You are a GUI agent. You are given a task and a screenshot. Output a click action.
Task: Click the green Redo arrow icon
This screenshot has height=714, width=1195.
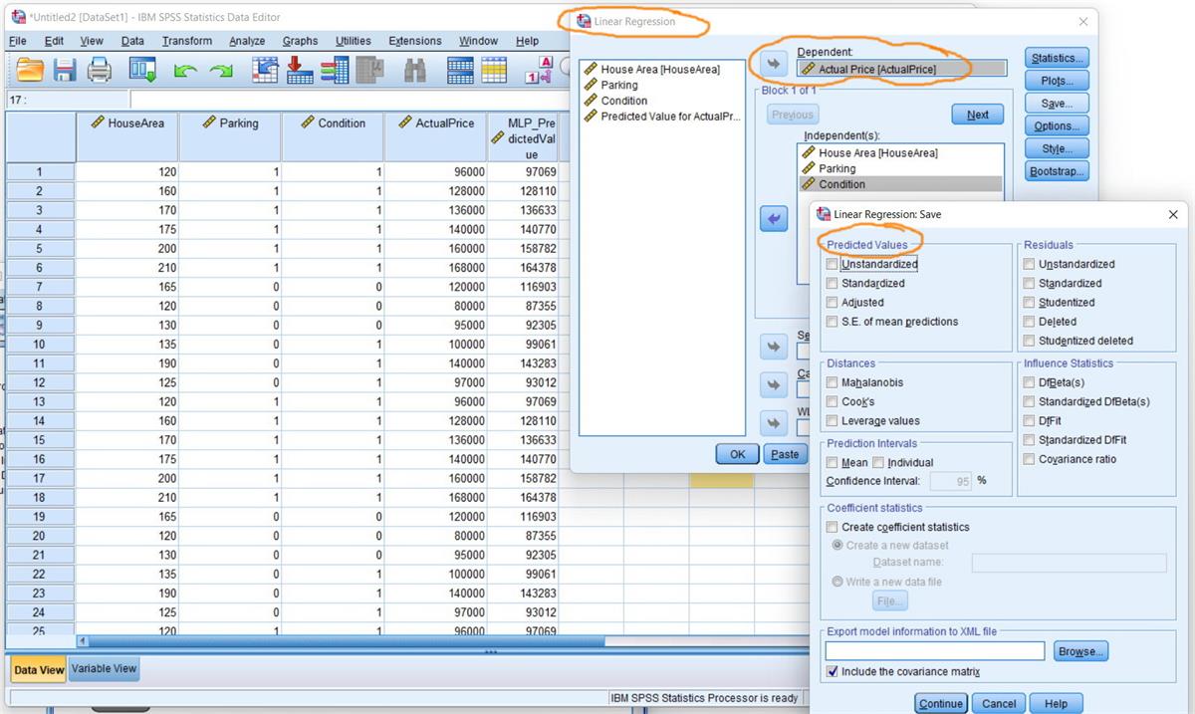(x=220, y=71)
